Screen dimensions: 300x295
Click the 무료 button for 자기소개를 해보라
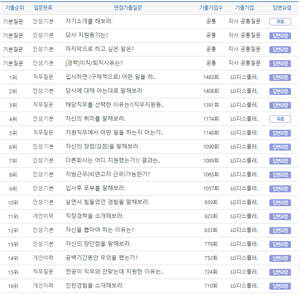[x=280, y=22]
